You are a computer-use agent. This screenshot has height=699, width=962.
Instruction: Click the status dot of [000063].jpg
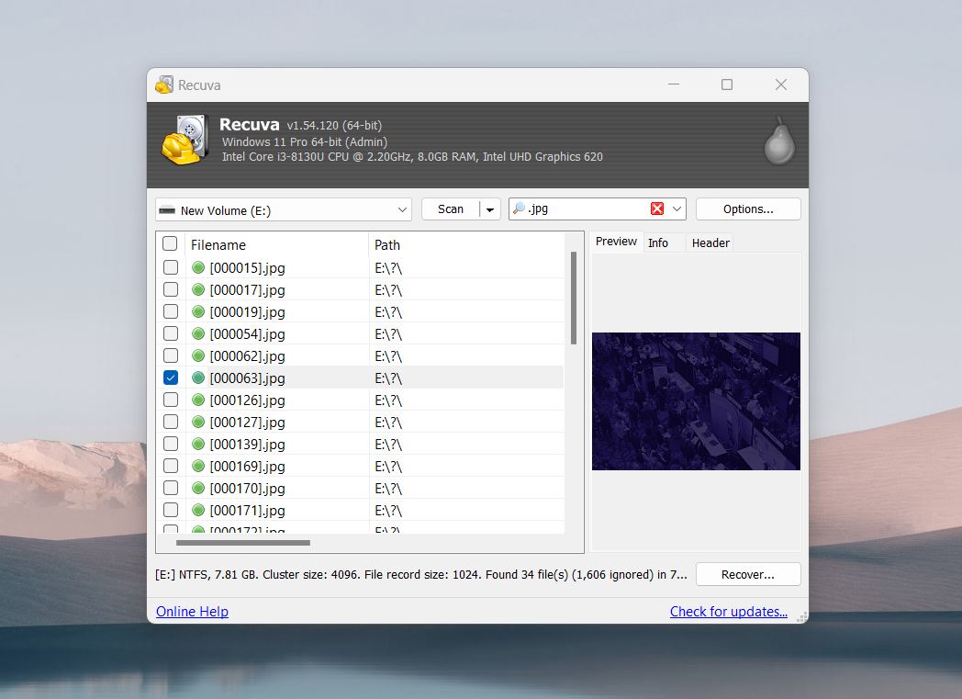[x=198, y=378]
